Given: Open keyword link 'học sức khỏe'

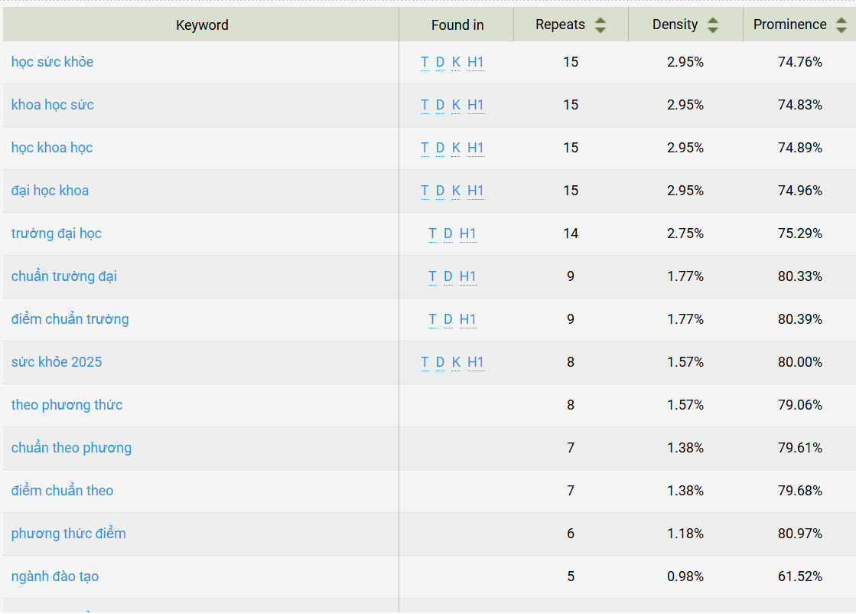Looking at the screenshot, I should [53, 62].
